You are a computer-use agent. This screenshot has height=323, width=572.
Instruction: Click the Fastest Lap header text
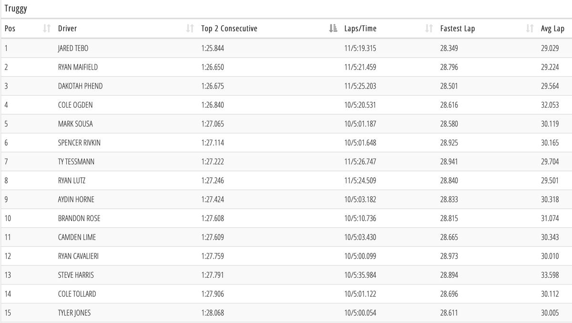coord(457,29)
